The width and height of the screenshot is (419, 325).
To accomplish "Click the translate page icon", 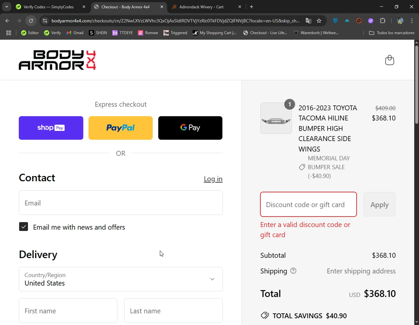I will click(x=308, y=21).
